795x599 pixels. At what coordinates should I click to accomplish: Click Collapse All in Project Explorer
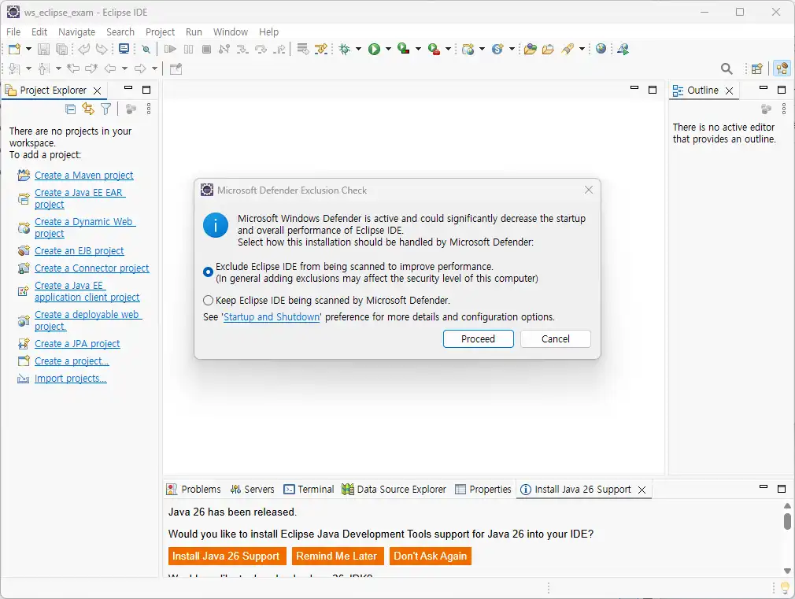71,109
